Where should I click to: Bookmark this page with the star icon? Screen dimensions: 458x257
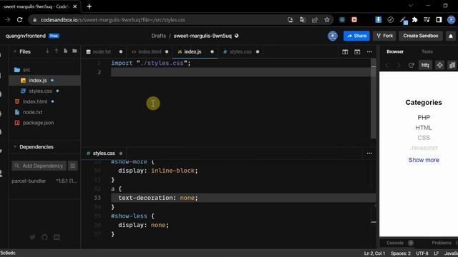327,20
